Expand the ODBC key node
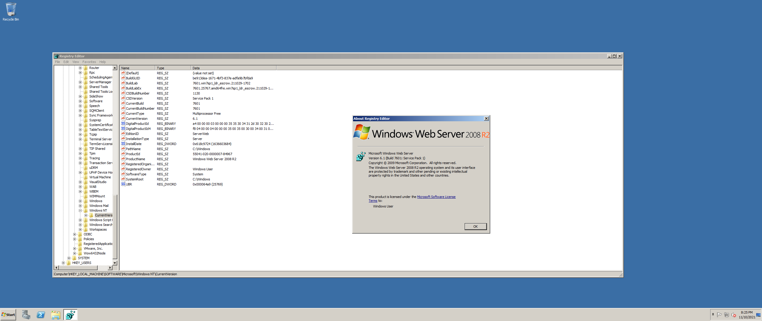The image size is (762, 321). [x=74, y=234]
